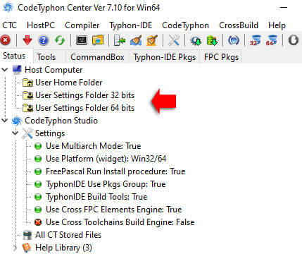Click the green refresh arrows icon
This screenshot has height=254, width=302.
click(x=60, y=40)
